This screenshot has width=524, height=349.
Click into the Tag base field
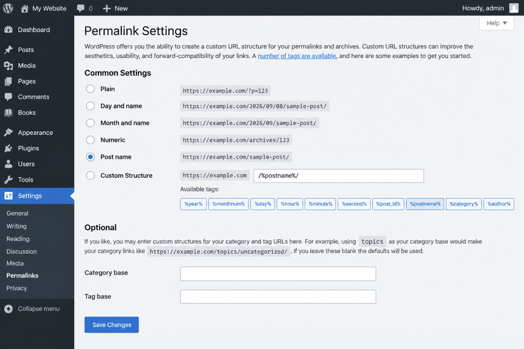click(278, 297)
